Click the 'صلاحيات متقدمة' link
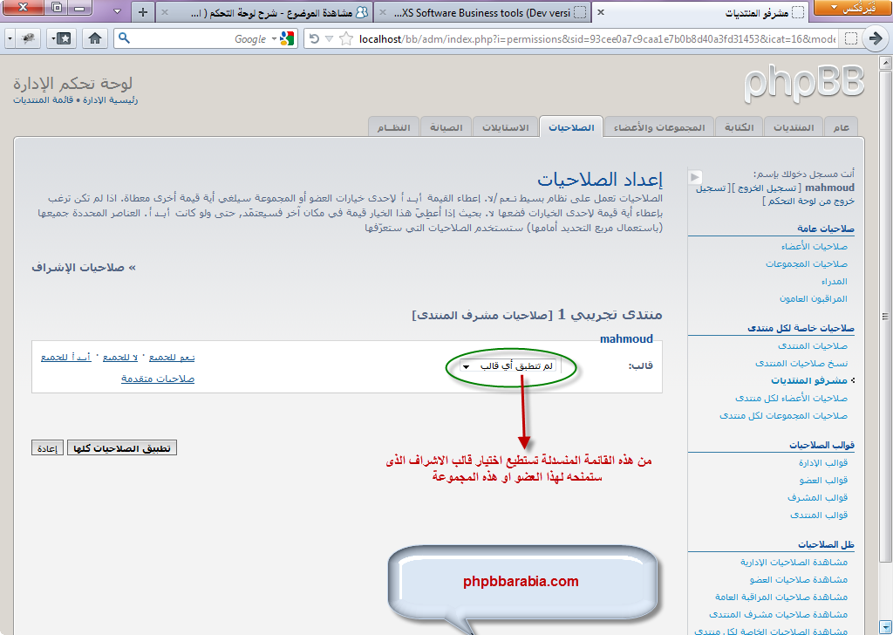Image resolution: width=893 pixels, height=635 pixels. coord(158,379)
